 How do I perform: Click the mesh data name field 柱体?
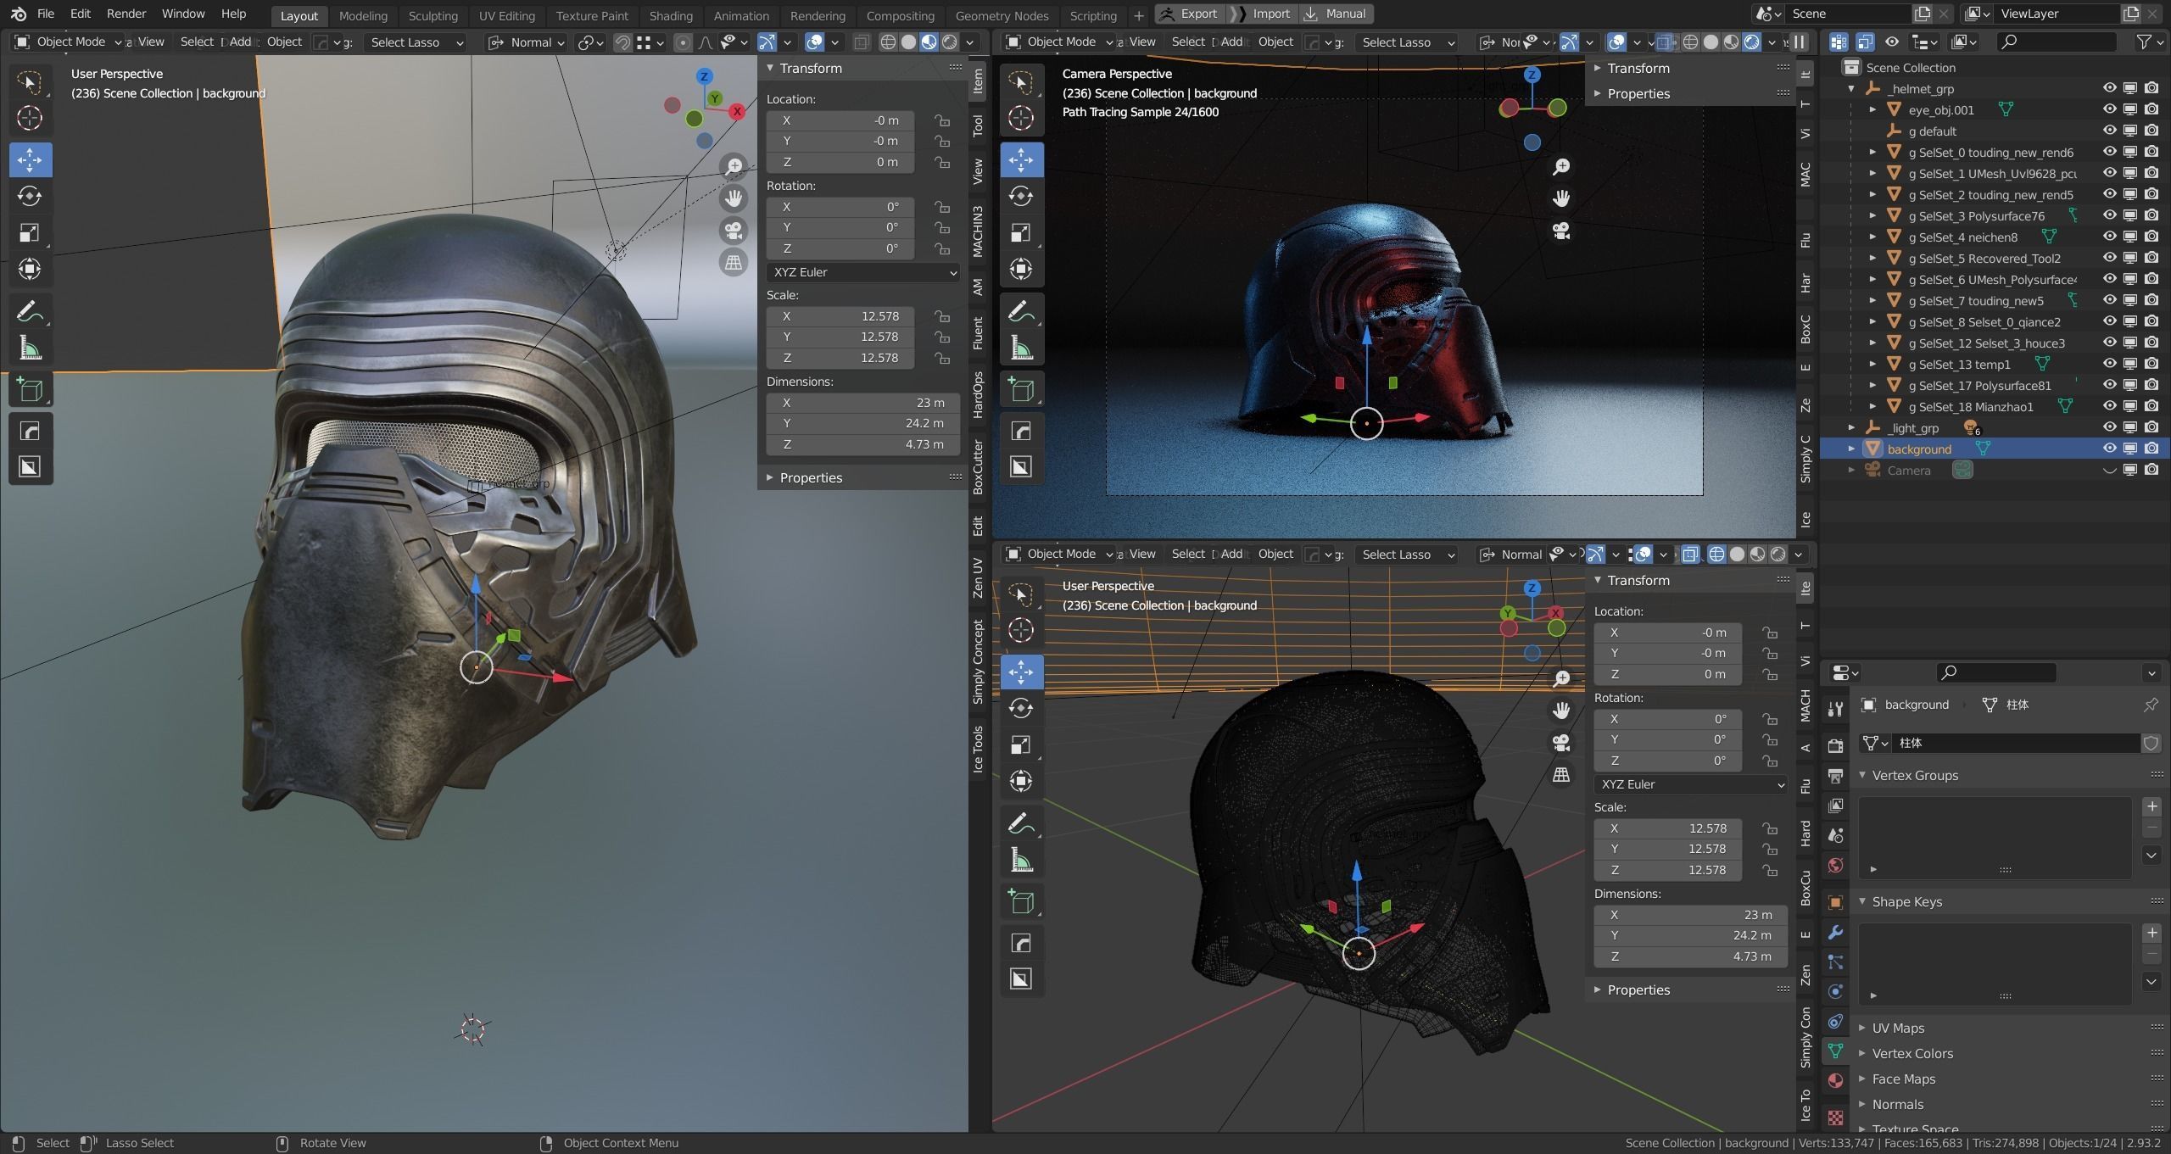[x=2015, y=743]
